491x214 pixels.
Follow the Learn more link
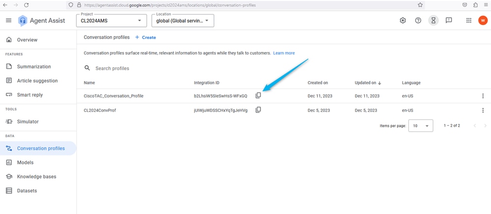(x=284, y=53)
